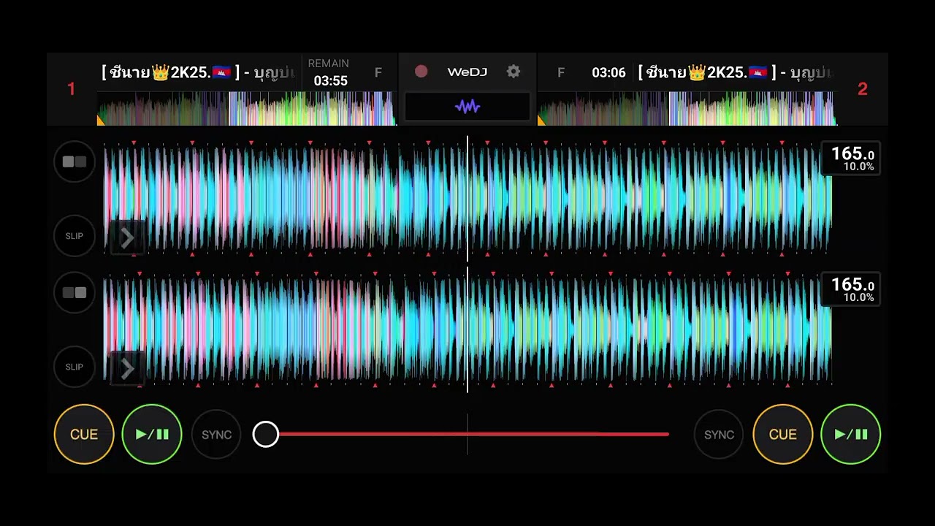The image size is (935, 526).
Task: Switch deck 1 layout view icon
Action: [x=75, y=161]
